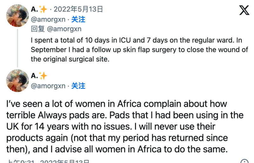Click the bold name "A." above main tweet
Viewport: 254px width, 163px height.
point(34,76)
